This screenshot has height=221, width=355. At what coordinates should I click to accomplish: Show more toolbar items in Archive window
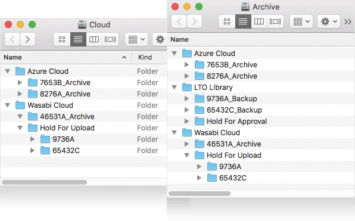(348, 21)
